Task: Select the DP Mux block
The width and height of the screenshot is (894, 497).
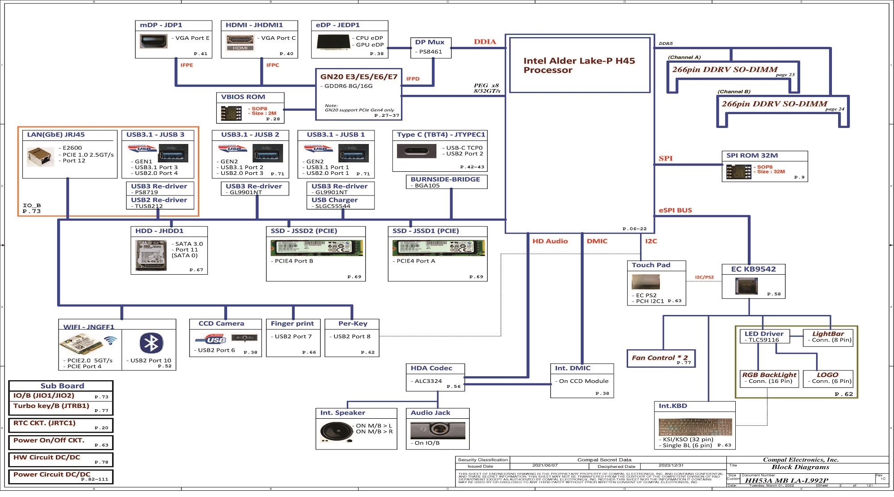Action: click(x=430, y=48)
